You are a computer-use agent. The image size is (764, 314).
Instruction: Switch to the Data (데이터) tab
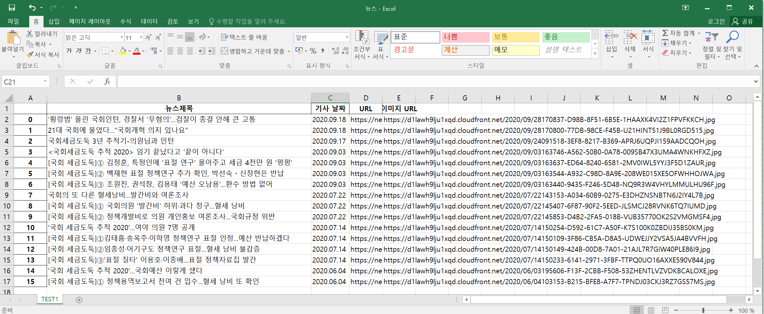pos(149,21)
